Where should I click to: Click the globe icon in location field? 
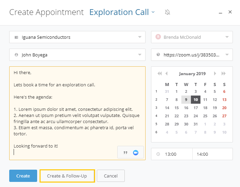tap(158, 54)
